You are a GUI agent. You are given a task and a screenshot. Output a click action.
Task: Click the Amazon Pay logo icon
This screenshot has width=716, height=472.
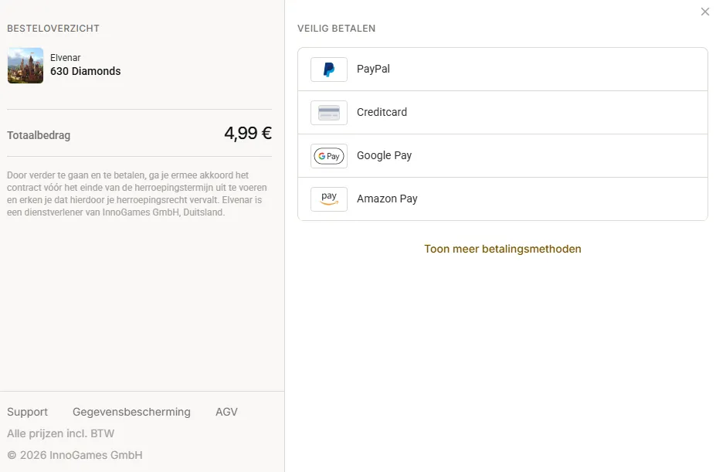coord(329,199)
